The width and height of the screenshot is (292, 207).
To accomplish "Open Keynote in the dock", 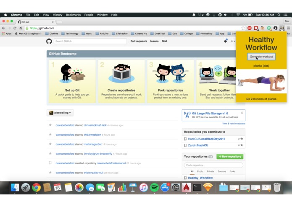I will click(133, 187).
